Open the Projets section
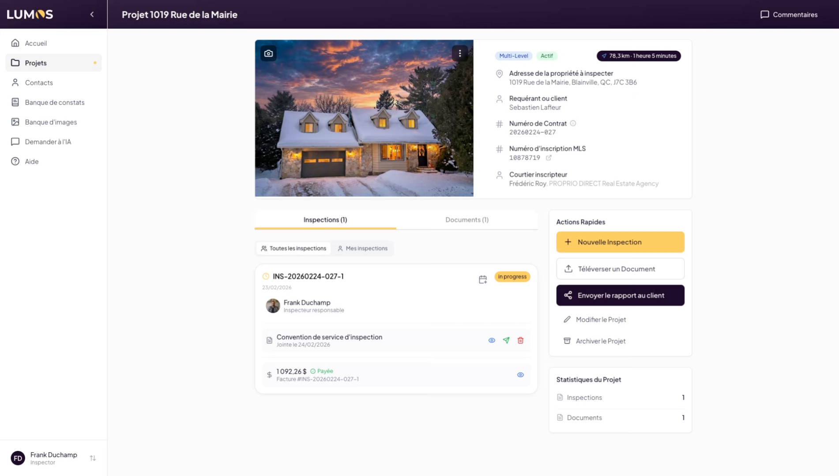The width and height of the screenshot is (839, 476). [x=53, y=63]
